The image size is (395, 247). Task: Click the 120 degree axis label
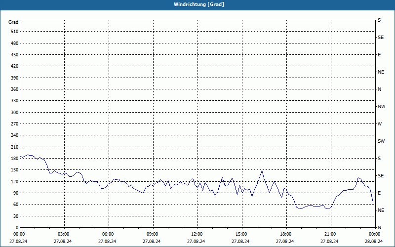[x=15, y=181]
